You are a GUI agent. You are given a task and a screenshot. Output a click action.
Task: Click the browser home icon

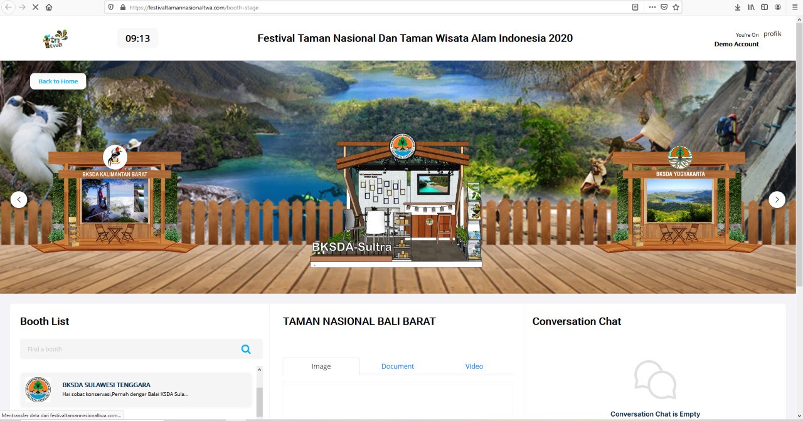point(49,8)
